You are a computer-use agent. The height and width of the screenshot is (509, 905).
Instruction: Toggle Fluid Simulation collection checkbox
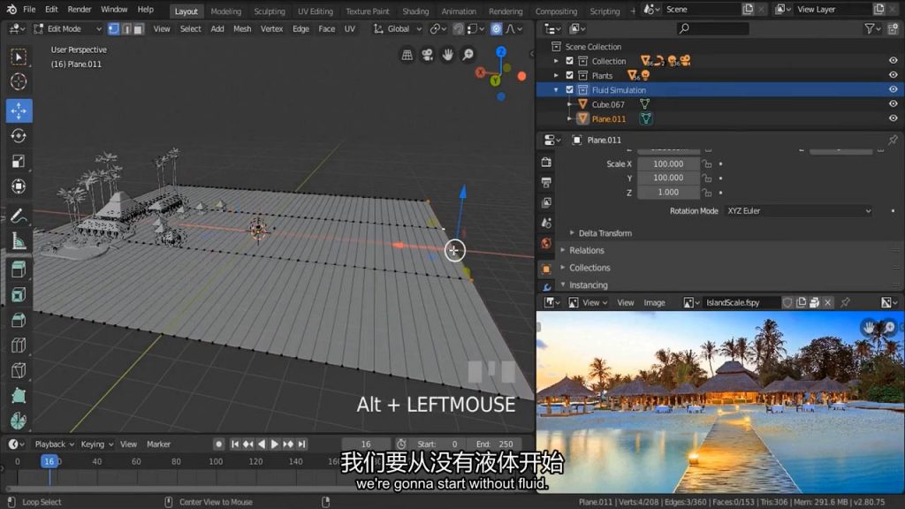[x=570, y=89]
